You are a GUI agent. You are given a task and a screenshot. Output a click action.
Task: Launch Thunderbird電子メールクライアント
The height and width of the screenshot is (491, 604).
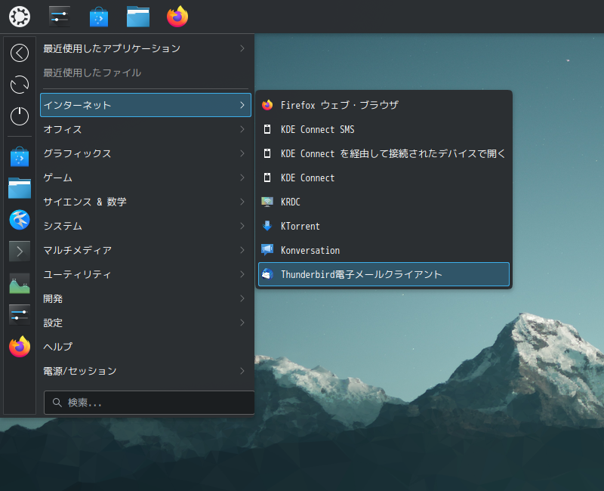point(384,274)
